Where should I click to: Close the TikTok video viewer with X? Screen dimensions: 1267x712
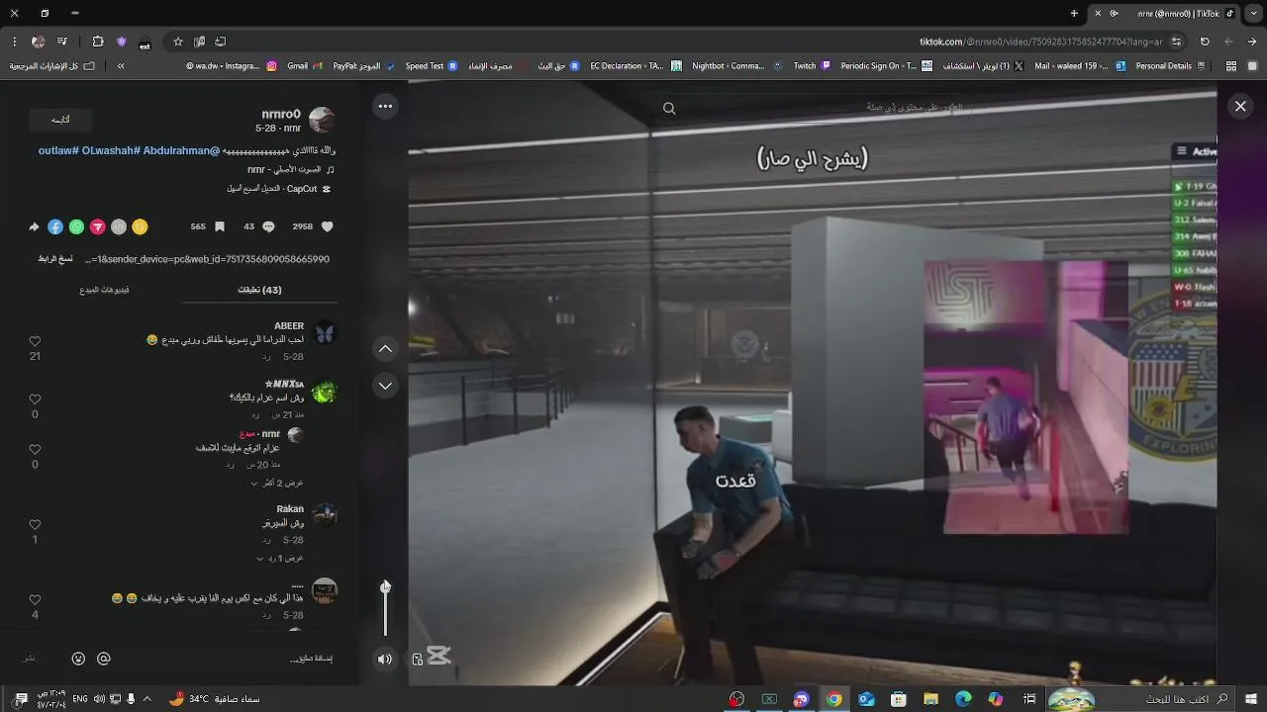[1240, 106]
